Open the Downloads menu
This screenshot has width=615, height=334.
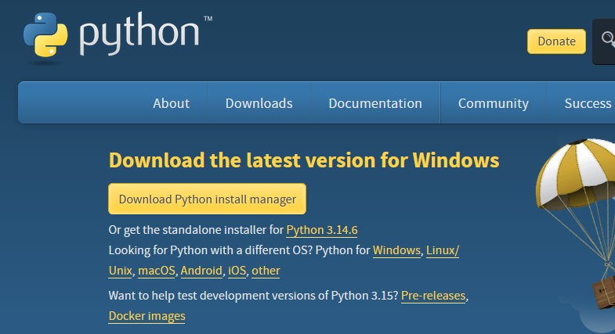click(259, 103)
